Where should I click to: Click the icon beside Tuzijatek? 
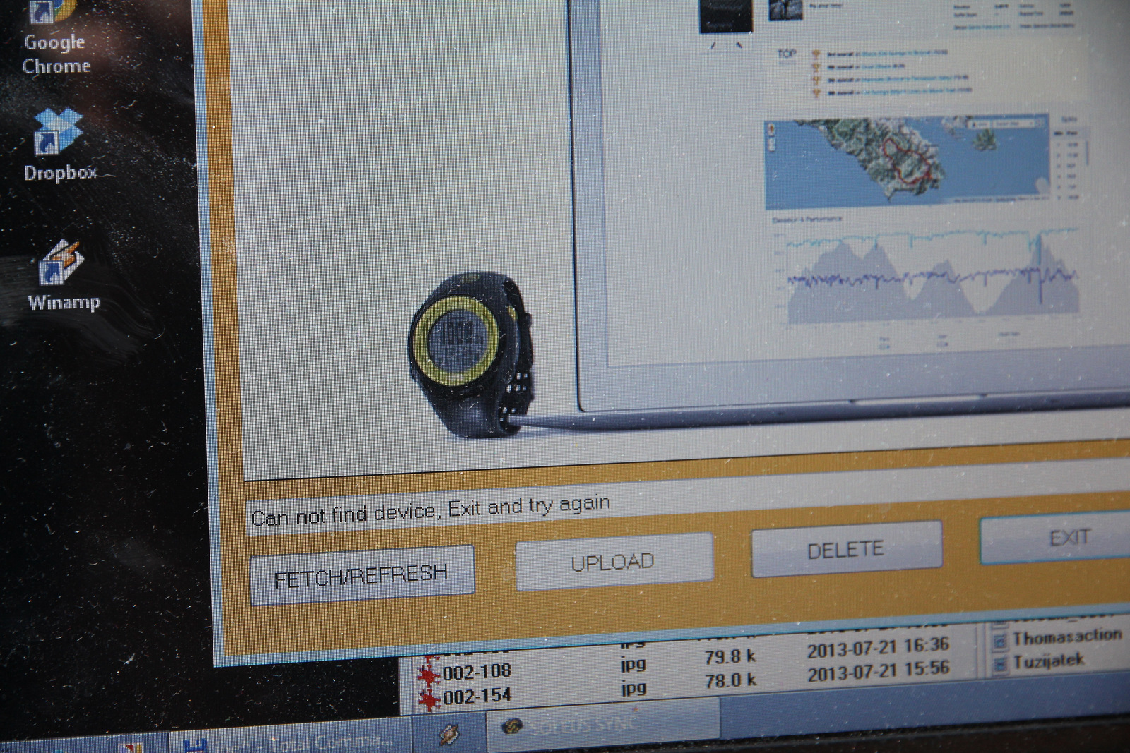(x=999, y=665)
